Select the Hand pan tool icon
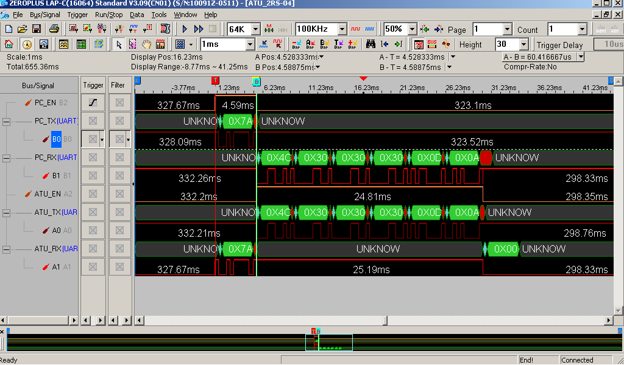Image resolution: width=624 pixels, height=365 pixels. point(146,44)
